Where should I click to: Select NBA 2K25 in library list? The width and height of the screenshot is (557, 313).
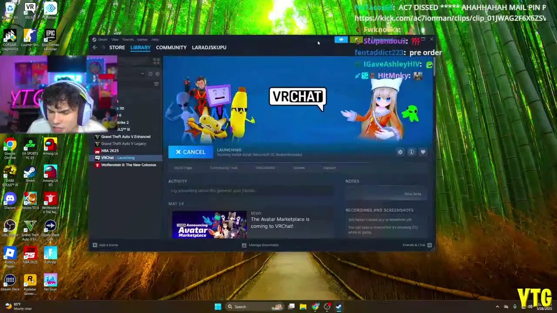[110, 151]
